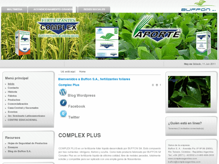
Task: Click the green fertilizer box at banner right
Action: click(x=203, y=43)
